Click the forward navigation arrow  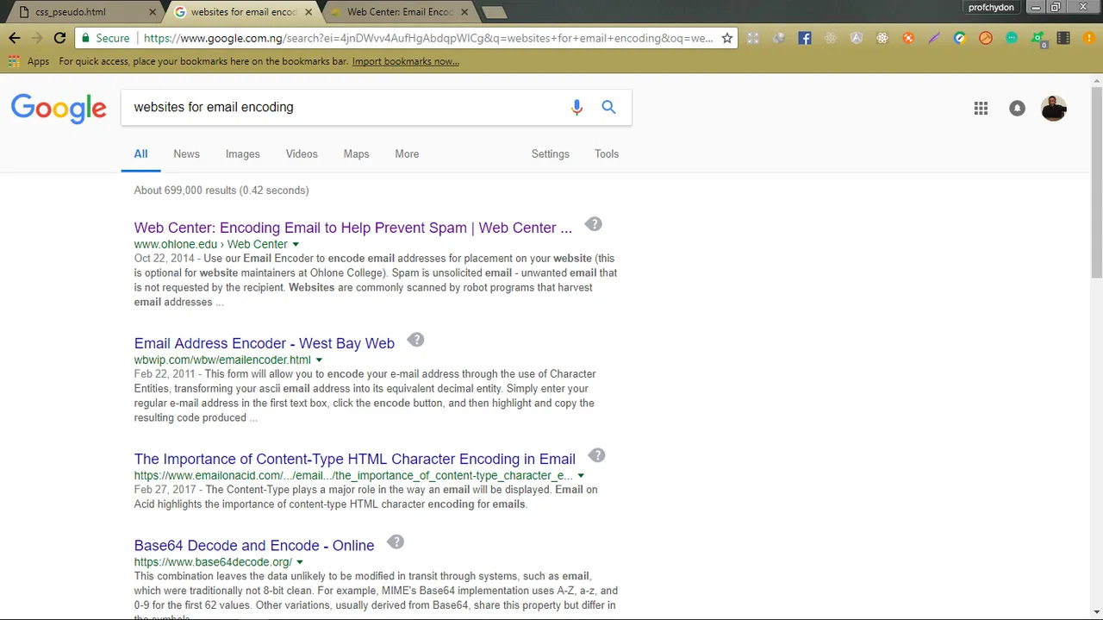coord(37,38)
